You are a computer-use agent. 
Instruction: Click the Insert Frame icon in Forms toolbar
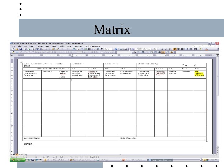[159, 52]
